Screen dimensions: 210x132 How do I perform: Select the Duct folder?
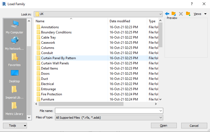pos(44,79)
